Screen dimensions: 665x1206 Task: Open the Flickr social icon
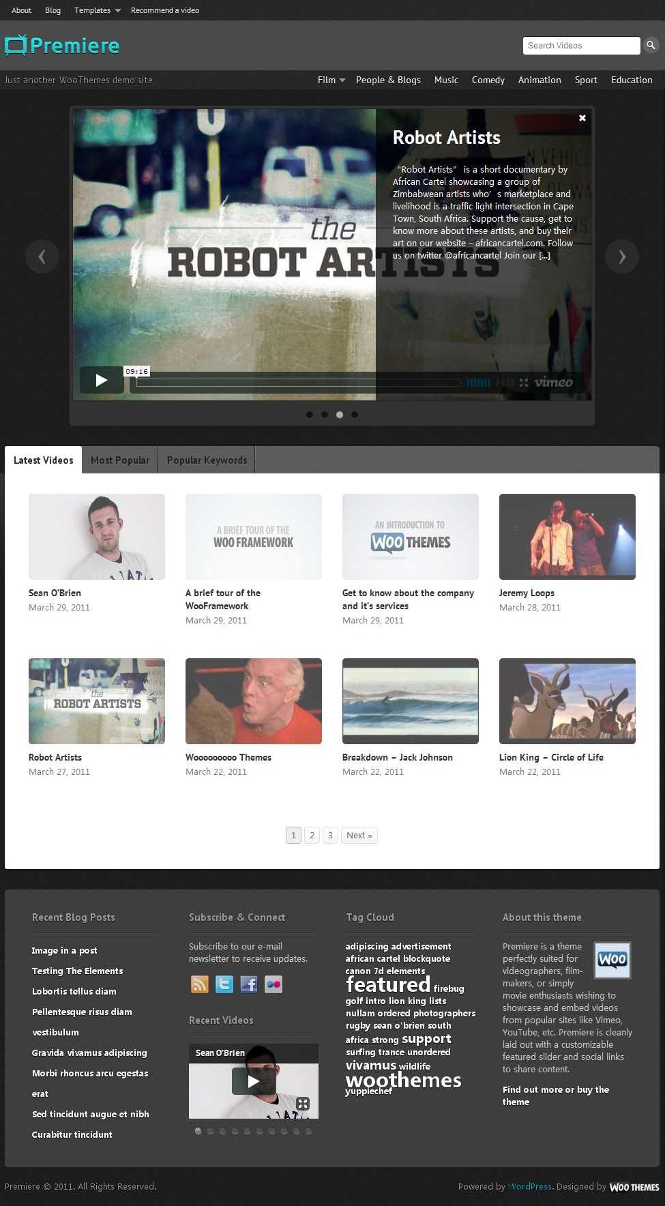pyautogui.click(x=274, y=984)
